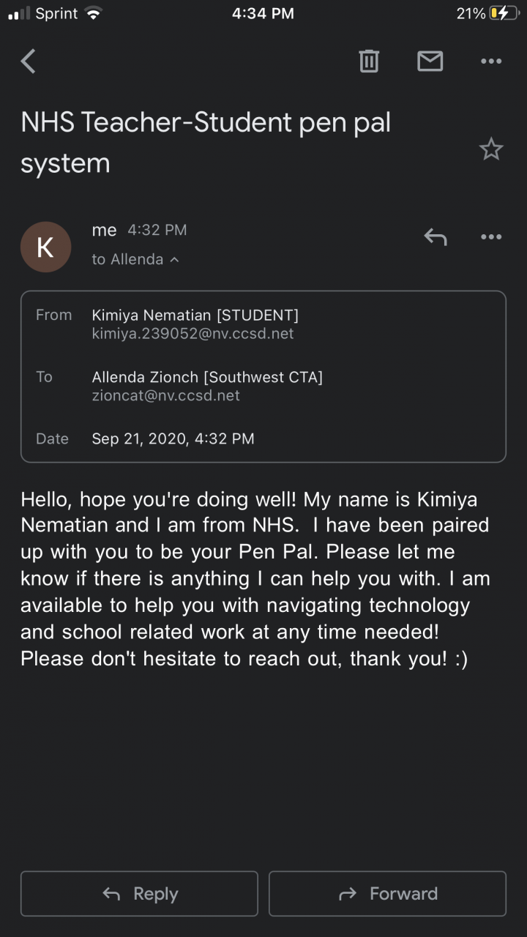527x937 pixels.
Task: Tap sender address kimiya.239052@nv.ccsd.net
Action: [x=193, y=334]
